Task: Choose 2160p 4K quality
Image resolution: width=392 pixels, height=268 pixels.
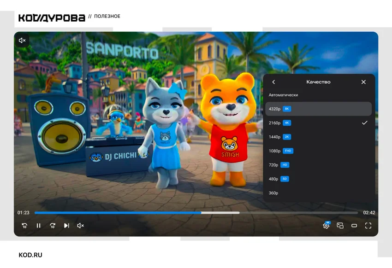Action: (318, 123)
